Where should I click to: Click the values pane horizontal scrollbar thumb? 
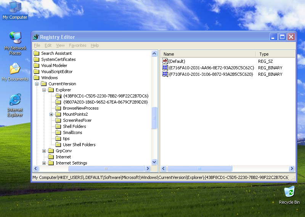[199, 168]
